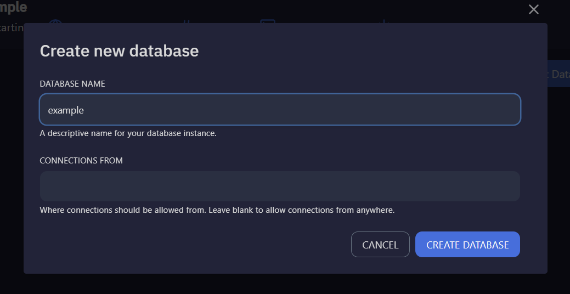Screen dimensions: 570x294
Task: Focus the Database Name input field
Action: [280, 110]
